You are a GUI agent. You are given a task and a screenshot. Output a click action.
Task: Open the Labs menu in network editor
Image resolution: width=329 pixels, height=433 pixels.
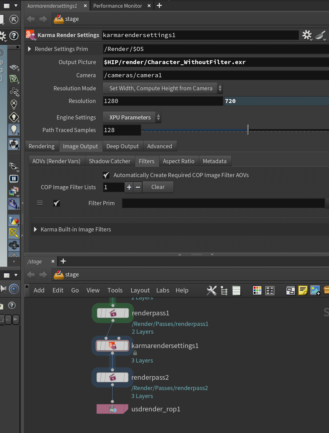163,290
